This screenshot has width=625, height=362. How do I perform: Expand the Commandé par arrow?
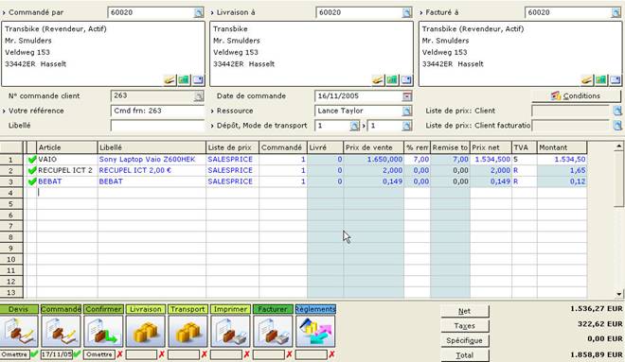coord(4,13)
